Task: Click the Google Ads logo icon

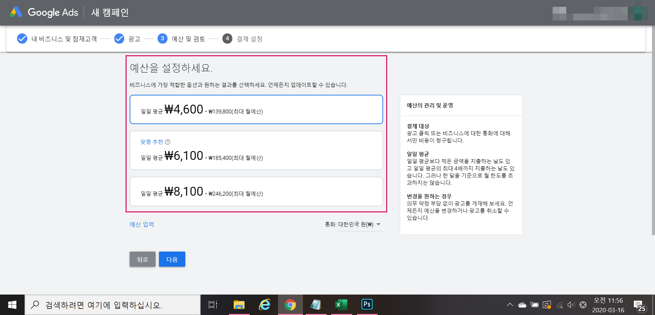Action: 16,12
